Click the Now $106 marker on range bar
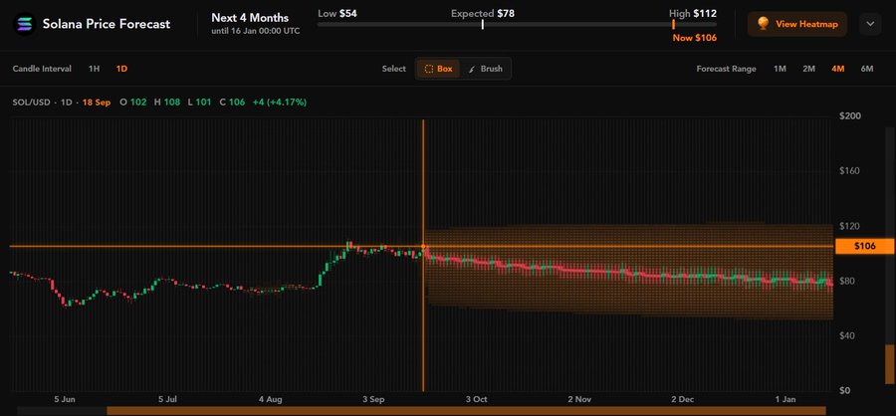 (x=673, y=24)
